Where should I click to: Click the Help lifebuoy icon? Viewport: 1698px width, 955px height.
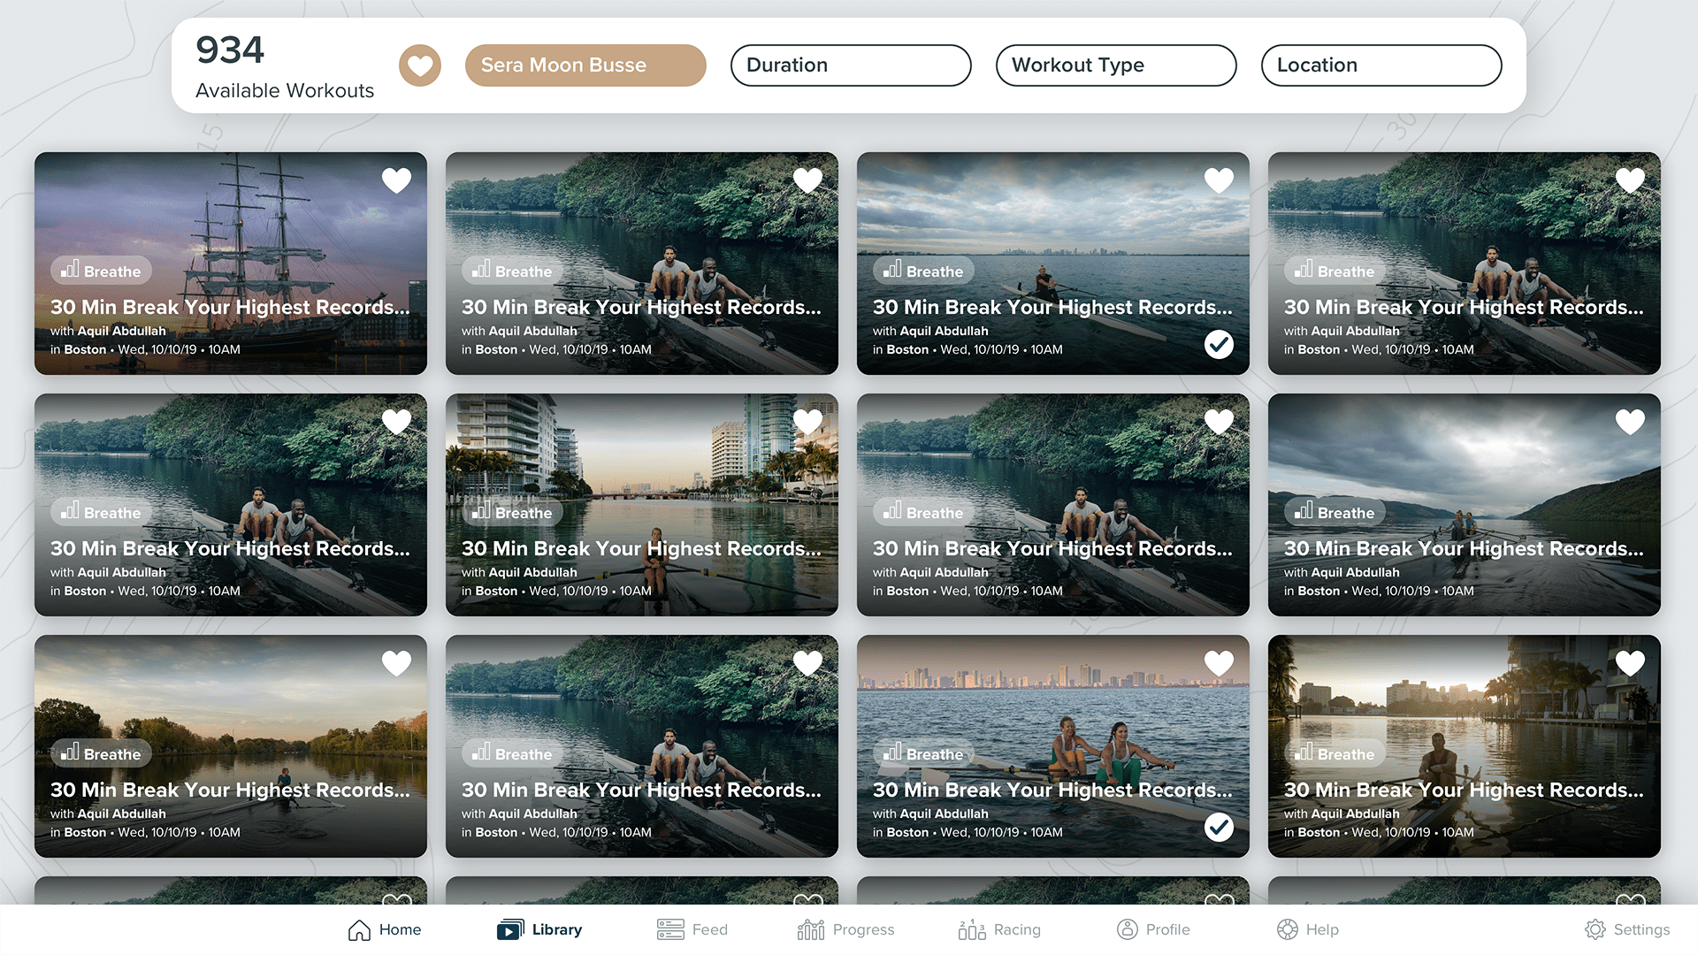click(1288, 929)
